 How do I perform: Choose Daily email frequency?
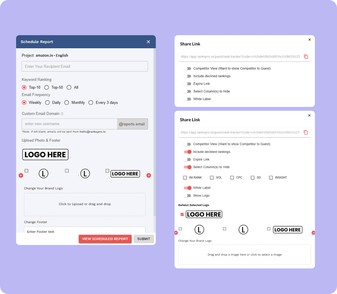[47, 103]
